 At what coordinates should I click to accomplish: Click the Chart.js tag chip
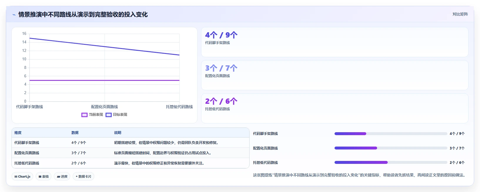[22, 176]
